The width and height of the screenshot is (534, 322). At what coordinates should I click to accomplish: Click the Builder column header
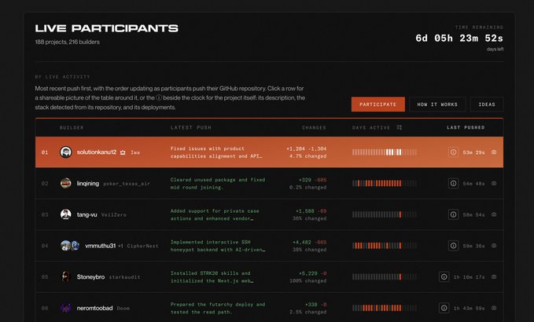[72, 127]
